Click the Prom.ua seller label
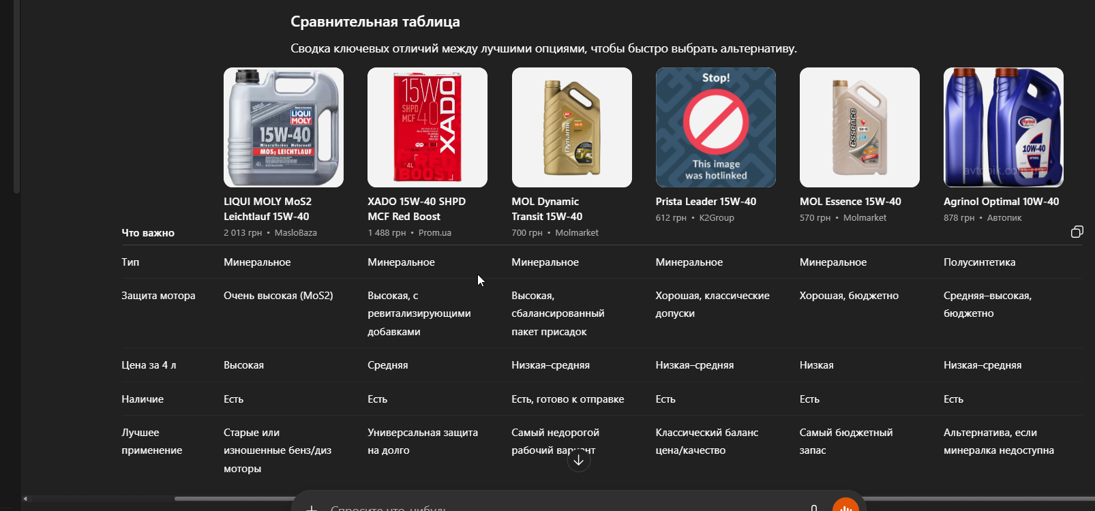This screenshot has height=511, width=1095. coord(435,233)
